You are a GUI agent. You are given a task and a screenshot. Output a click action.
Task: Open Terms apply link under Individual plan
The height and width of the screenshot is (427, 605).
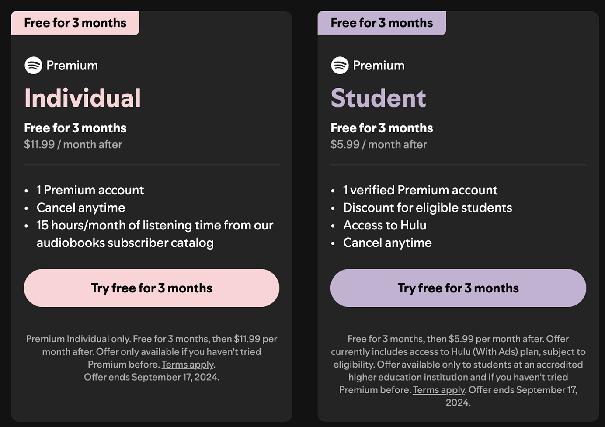188,365
